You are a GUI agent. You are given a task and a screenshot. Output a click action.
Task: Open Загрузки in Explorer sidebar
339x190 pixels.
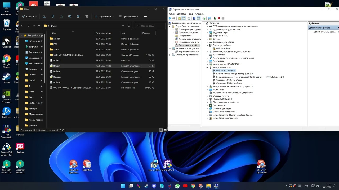coord(33,47)
